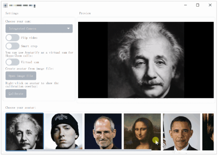This screenshot has width=218, height=155.
Task: Choose the Eminem avatar with black beanie
Action: pos(64,131)
